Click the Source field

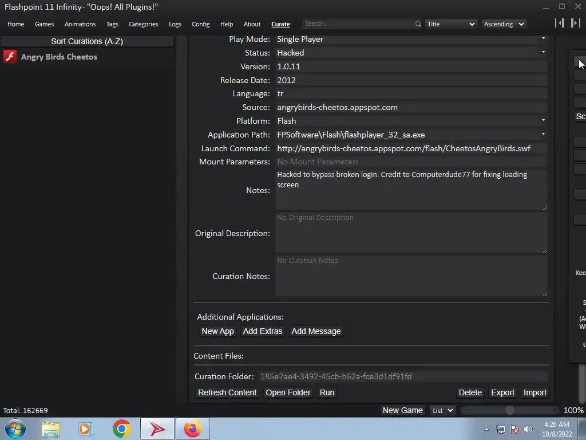[x=411, y=107]
